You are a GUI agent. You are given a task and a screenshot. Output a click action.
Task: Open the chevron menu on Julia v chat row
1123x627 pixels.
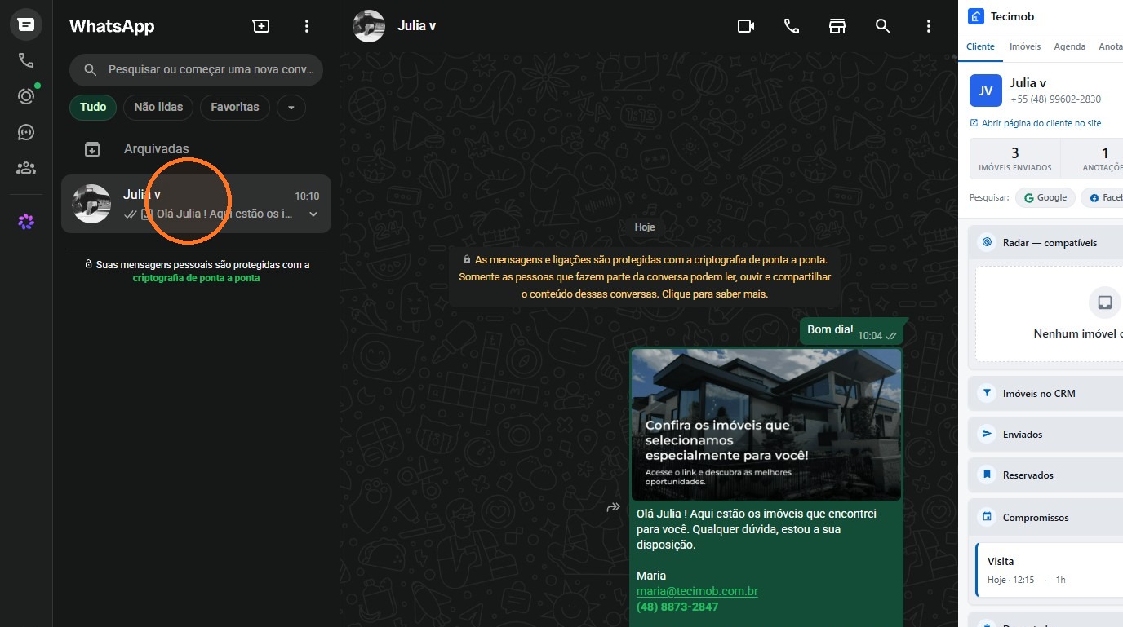[x=313, y=214]
